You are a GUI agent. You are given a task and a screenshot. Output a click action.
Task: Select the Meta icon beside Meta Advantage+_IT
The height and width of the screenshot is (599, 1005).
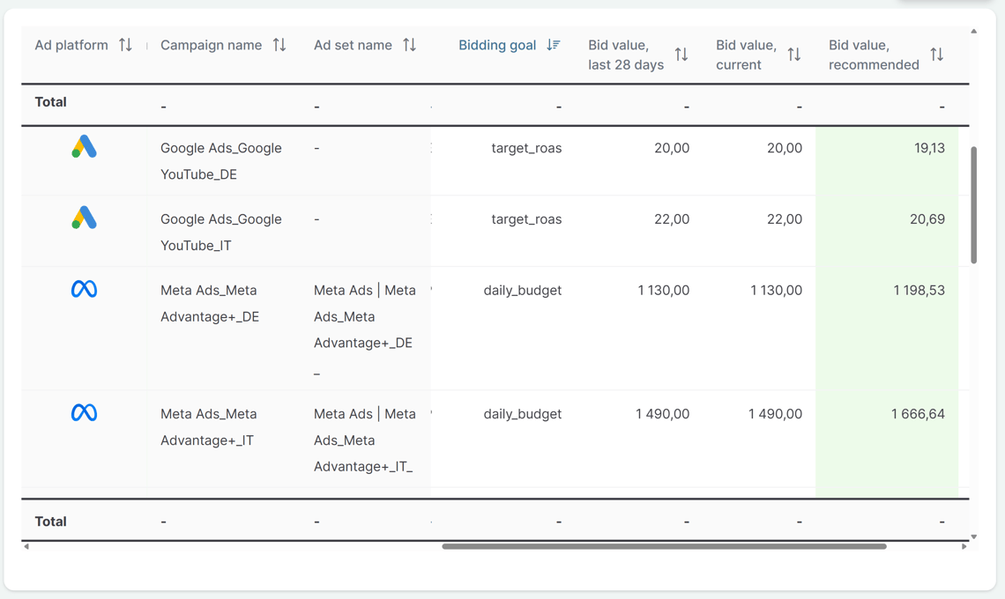click(84, 412)
